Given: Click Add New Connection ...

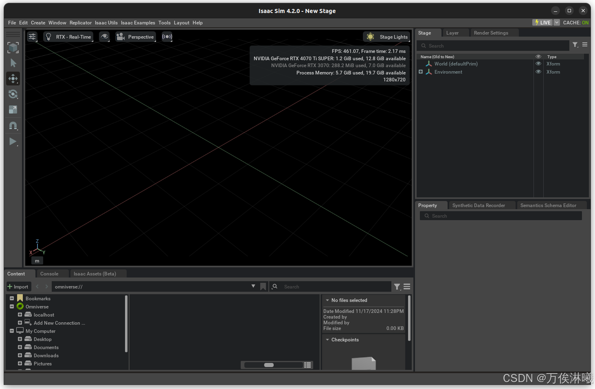Looking at the screenshot, I should [x=59, y=323].
